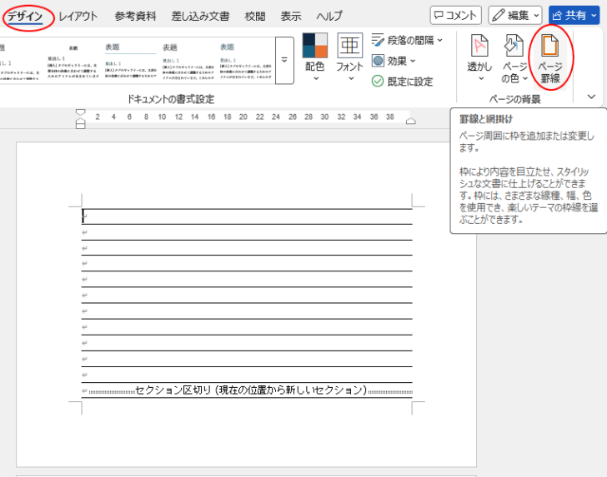Image resolution: width=607 pixels, height=477 pixels.
Task: Place cursor in the first document line
Action: [247, 216]
